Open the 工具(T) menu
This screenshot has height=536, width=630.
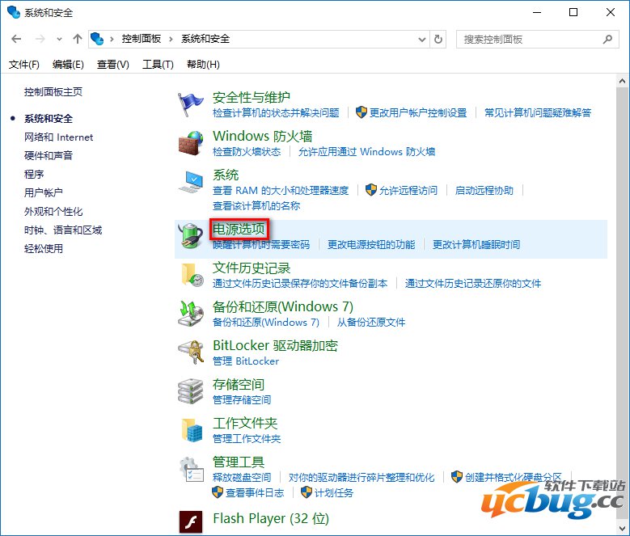click(158, 65)
